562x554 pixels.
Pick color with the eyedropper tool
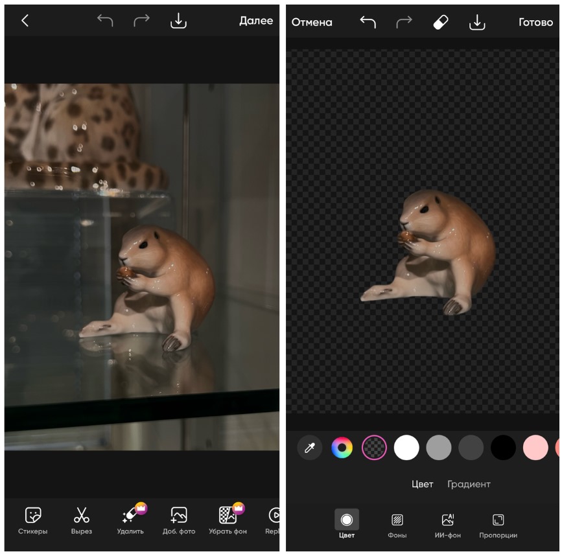tap(309, 448)
